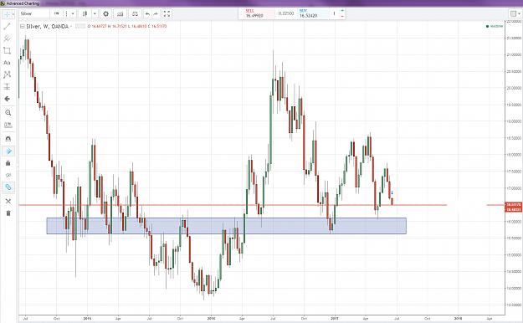Select the crosshair cursor tool
Screen dimensions: 523x323
7,14
